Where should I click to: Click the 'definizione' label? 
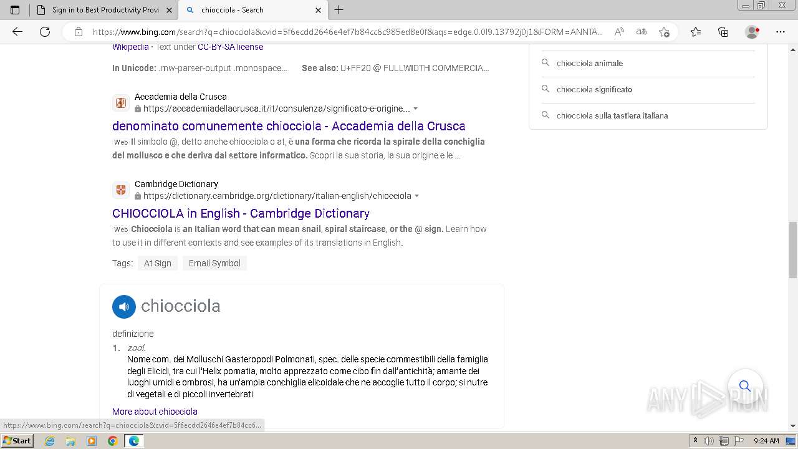[x=133, y=334]
